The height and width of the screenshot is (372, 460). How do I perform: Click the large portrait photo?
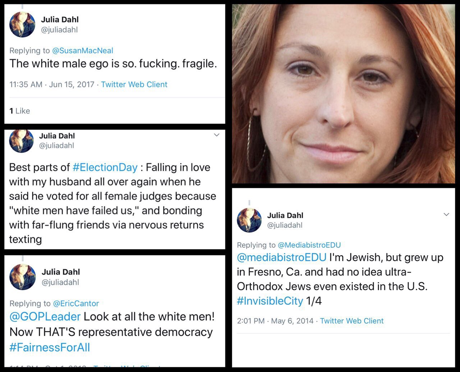(x=344, y=94)
